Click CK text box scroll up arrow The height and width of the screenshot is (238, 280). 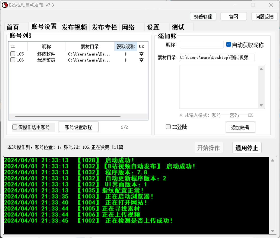261,69
